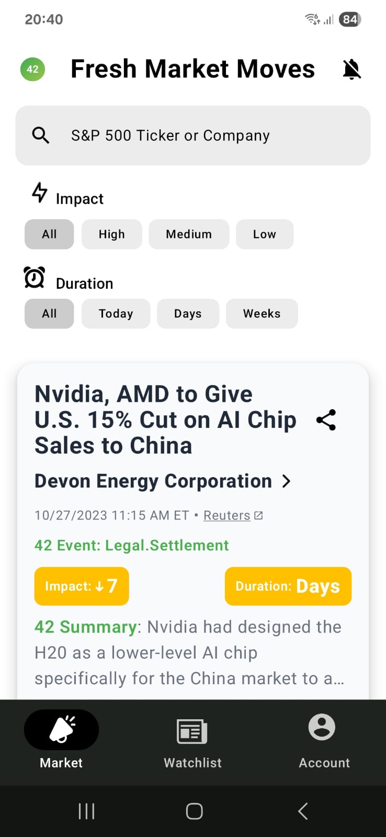This screenshot has width=386, height=837.
Task: Toggle the muted notifications bell
Action: [x=351, y=69]
